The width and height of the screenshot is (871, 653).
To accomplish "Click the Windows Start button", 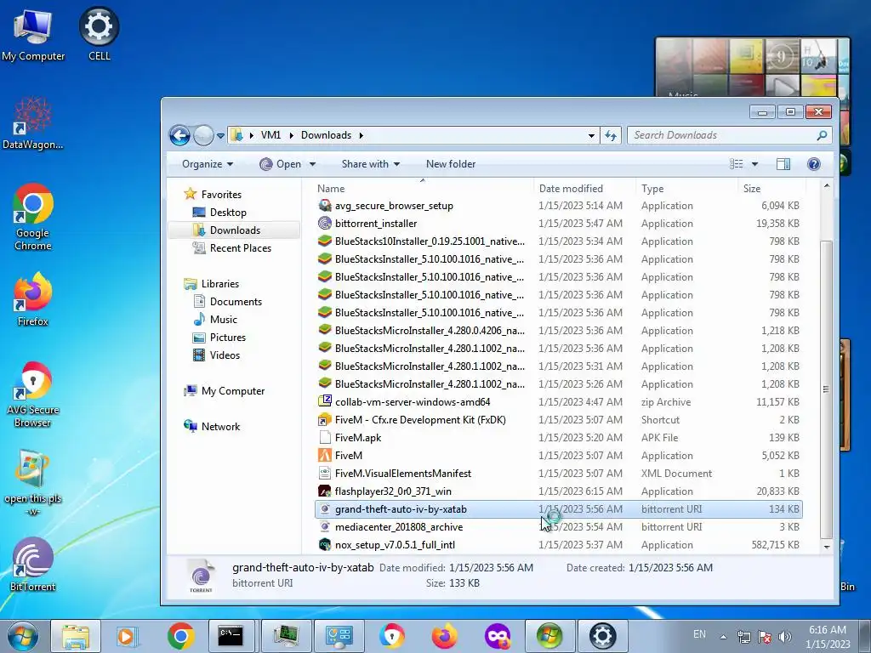I will click(23, 636).
